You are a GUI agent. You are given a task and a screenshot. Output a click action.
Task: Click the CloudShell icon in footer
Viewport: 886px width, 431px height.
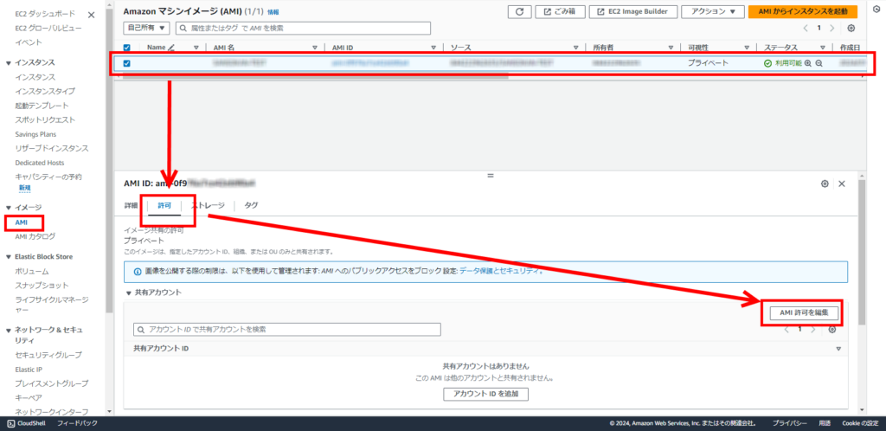tap(10, 423)
